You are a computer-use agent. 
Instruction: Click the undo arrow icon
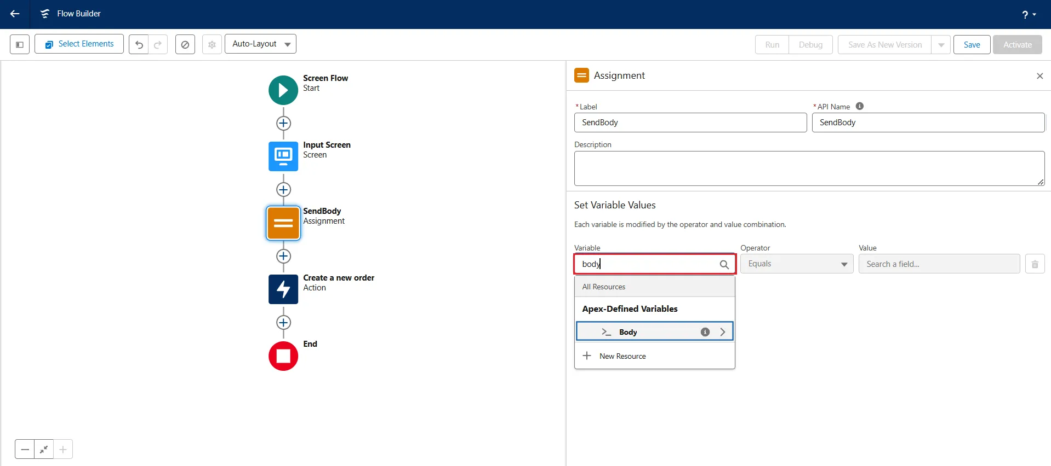pyautogui.click(x=139, y=44)
